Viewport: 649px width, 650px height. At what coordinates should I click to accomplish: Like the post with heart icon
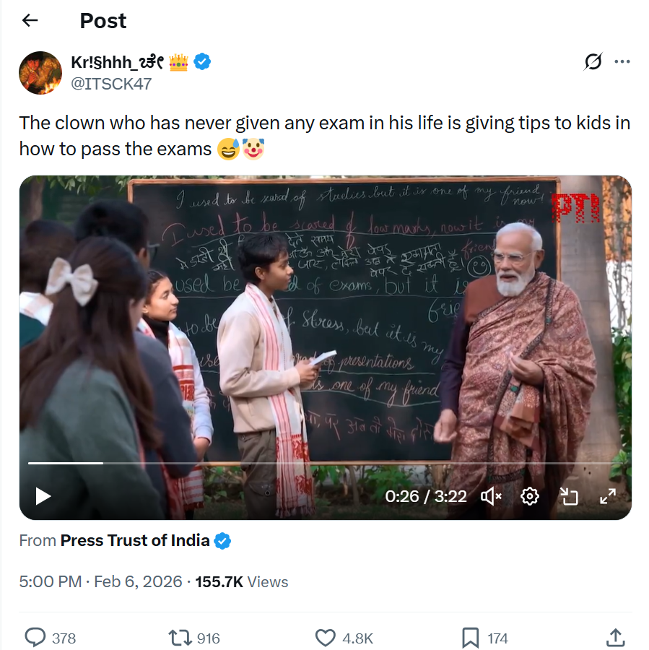[x=326, y=638]
